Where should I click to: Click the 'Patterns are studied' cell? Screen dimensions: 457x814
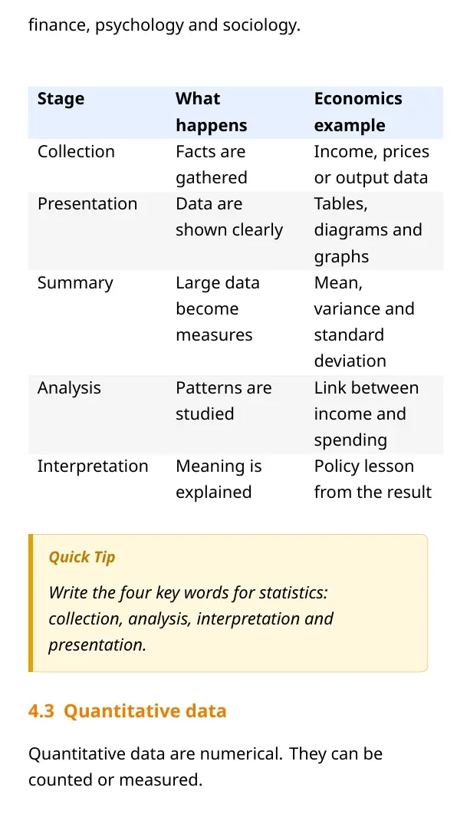tap(236, 414)
